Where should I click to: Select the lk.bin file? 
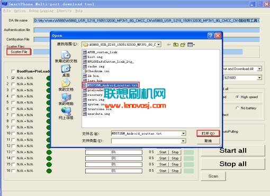pos(91,76)
